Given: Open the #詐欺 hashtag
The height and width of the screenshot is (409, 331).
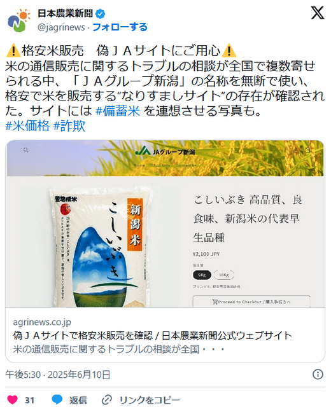Looking at the screenshot, I should [69, 126].
